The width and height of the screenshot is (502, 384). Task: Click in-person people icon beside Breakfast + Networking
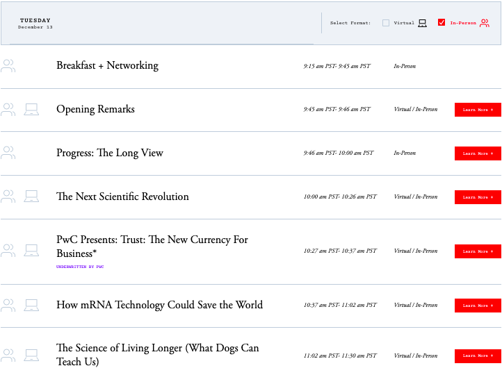pos(8,66)
